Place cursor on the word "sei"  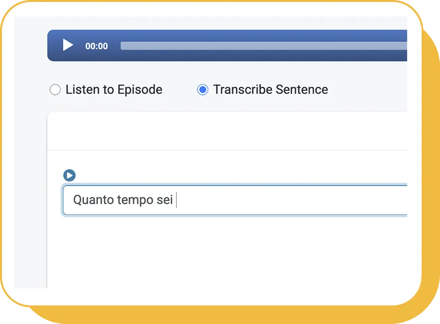pyautogui.click(x=165, y=200)
